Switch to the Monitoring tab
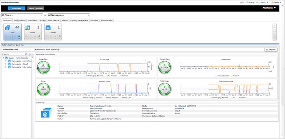The image size is (285, 139). coord(7,20)
